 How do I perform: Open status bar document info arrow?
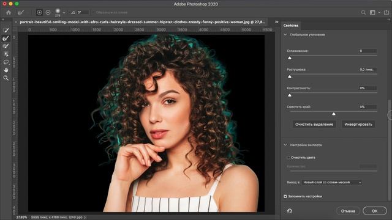pyautogui.click(x=85, y=218)
